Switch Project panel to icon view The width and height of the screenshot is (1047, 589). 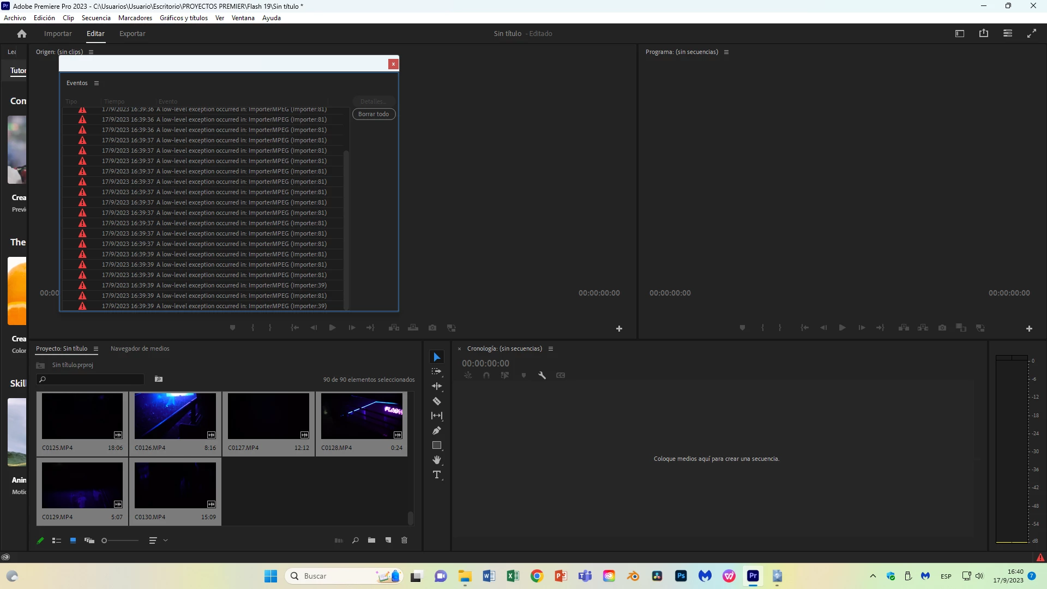click(x=73, y=540)
